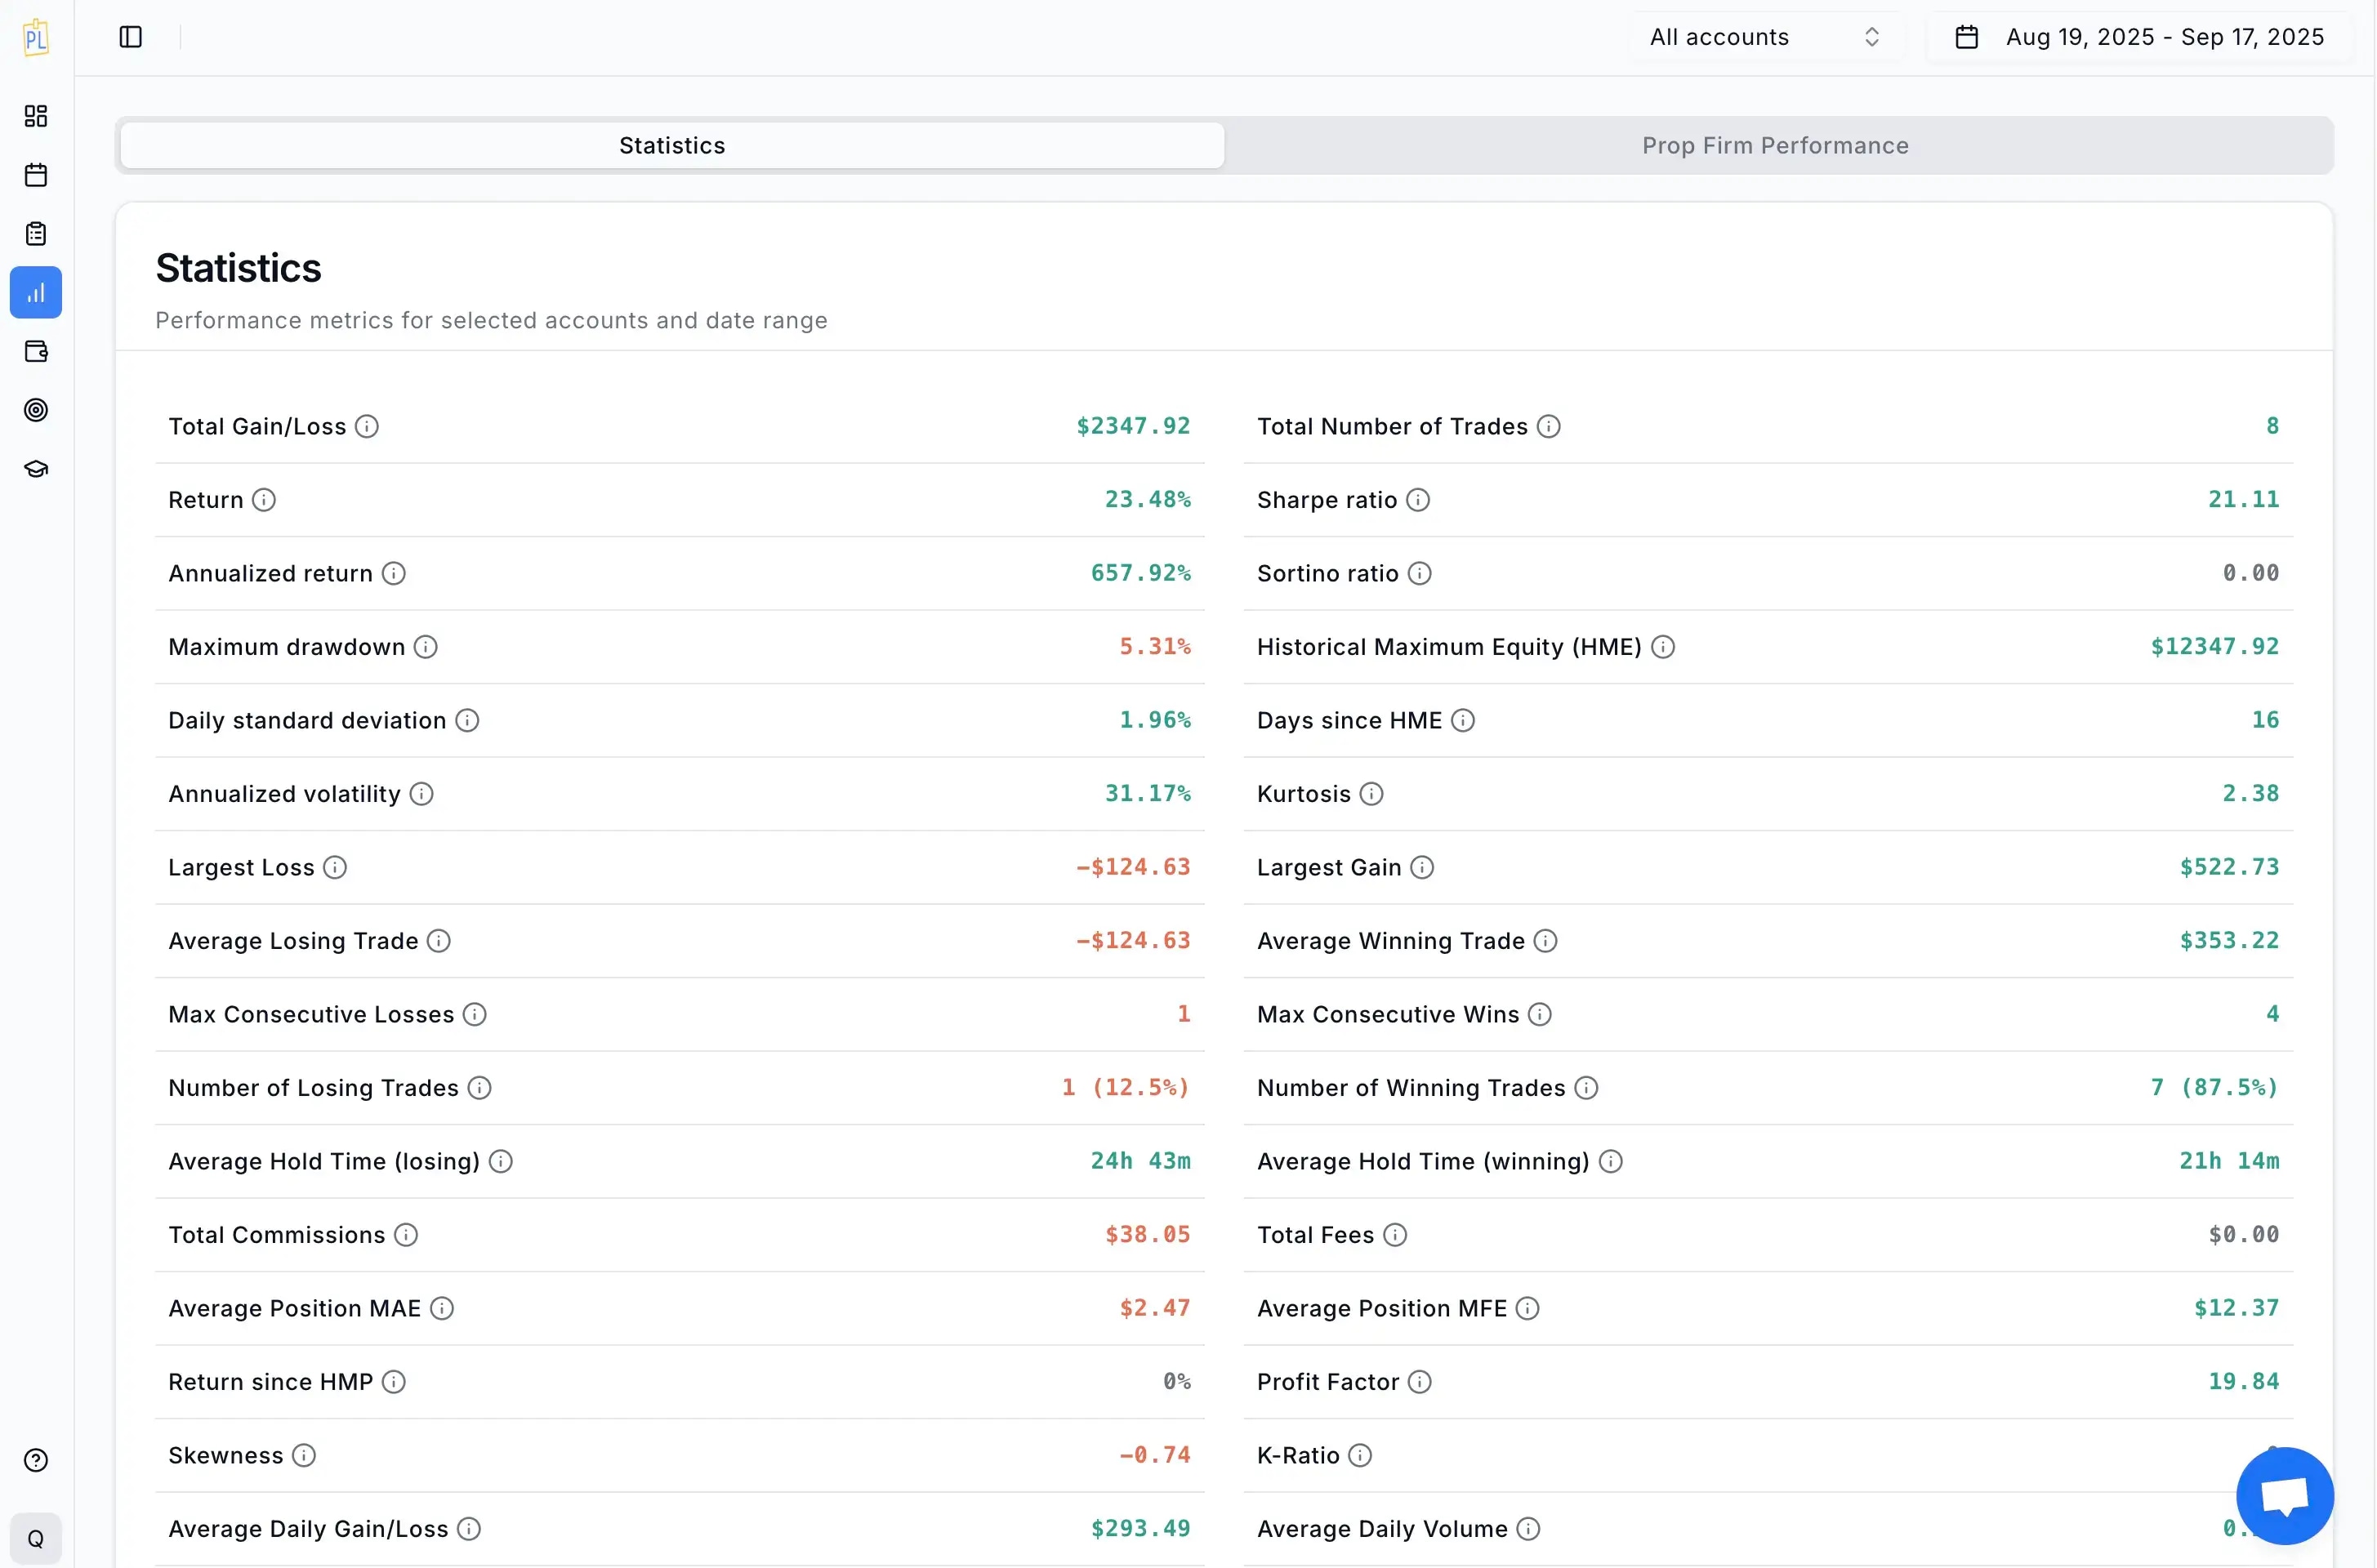Click the Q profile button

pyautogui.click(x=36, y=1537)
